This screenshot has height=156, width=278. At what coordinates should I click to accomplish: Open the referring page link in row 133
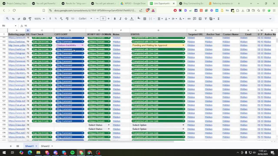(x=17, y=125)
